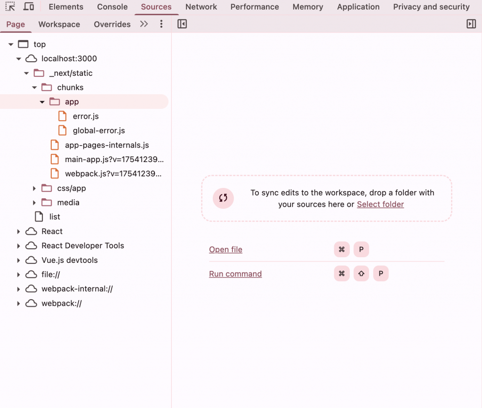The width and height of the screenshot is (482, 408).
Task: Click the Command key icon in the Open file row
Action: click(x=342, y=249)
